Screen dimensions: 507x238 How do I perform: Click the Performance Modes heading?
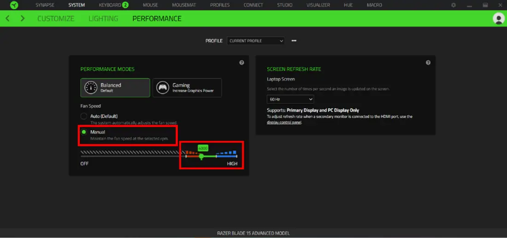(107, 69)
